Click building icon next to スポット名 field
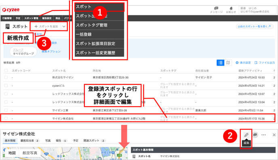 pyautogui.click(x=134, y=156)
